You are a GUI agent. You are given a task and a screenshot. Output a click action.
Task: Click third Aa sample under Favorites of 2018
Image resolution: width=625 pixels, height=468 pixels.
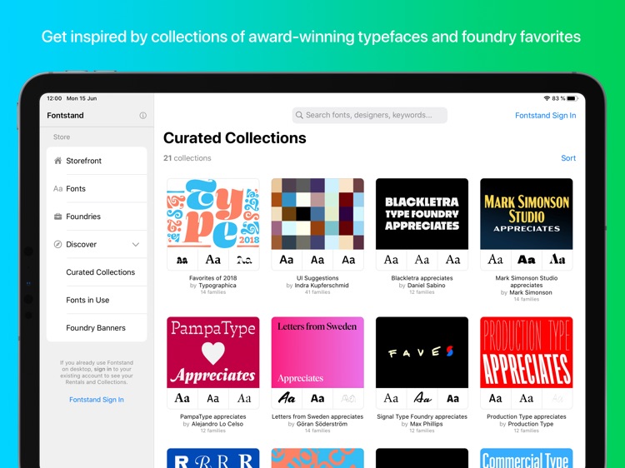(244, 260)
